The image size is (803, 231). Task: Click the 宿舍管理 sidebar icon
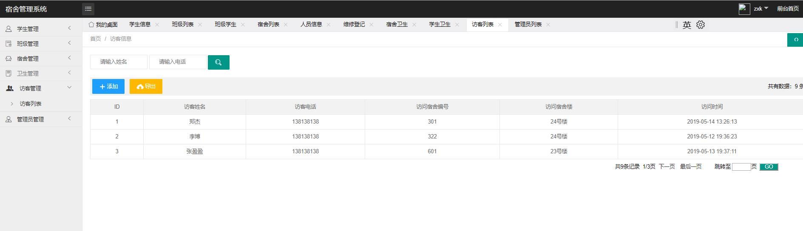(9, 59)
